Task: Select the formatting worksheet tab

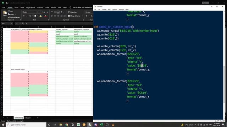Action: 18,117
